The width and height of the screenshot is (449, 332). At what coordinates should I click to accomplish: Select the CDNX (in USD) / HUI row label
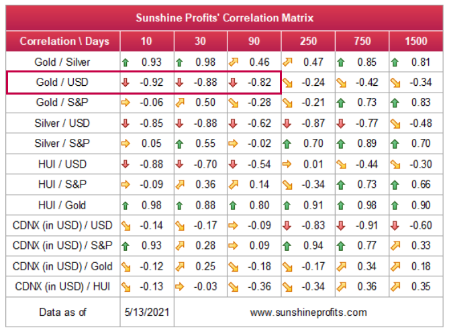point(62,287)
